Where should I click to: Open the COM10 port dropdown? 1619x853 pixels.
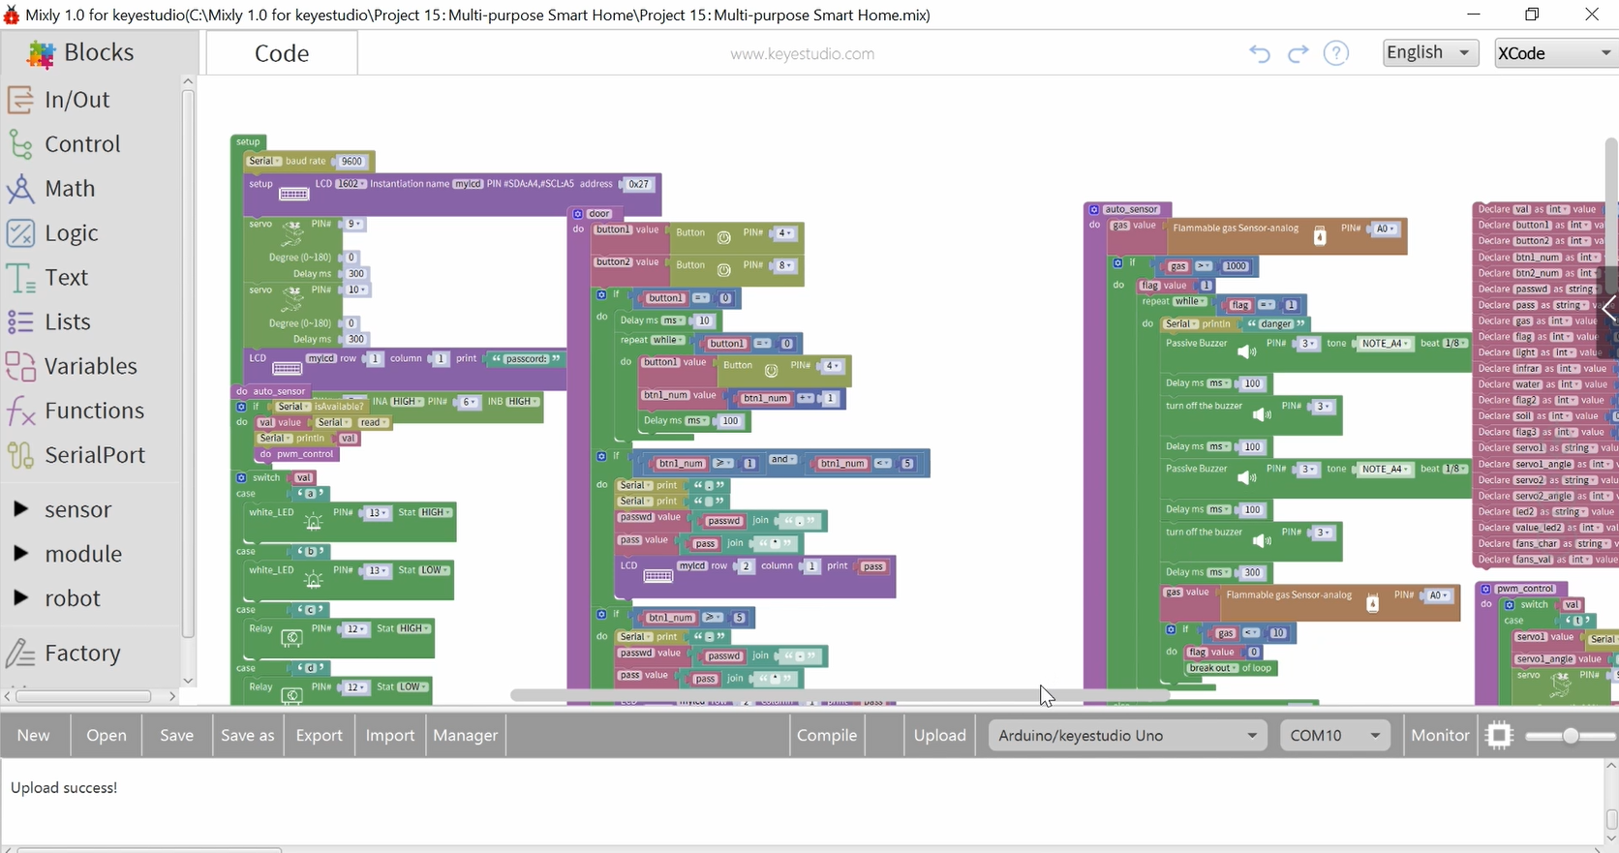(x=1334, y=736)
